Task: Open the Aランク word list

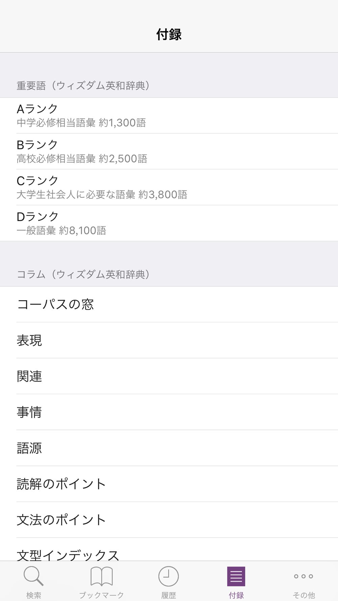Action: pyautogui.click(x=169, y=115)
